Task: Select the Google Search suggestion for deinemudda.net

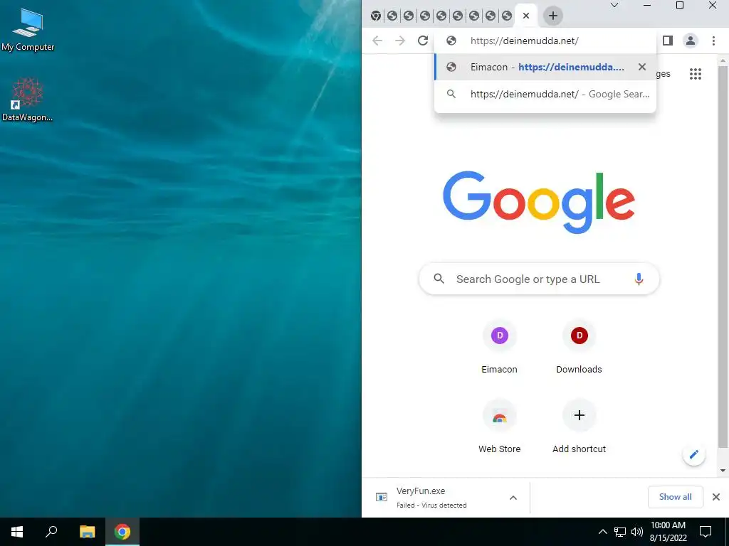Action: click(545, 94)
